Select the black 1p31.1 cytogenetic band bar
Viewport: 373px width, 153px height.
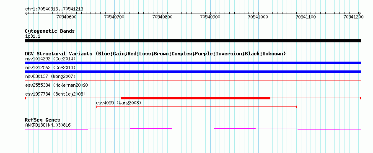click(x=193, y=41)
